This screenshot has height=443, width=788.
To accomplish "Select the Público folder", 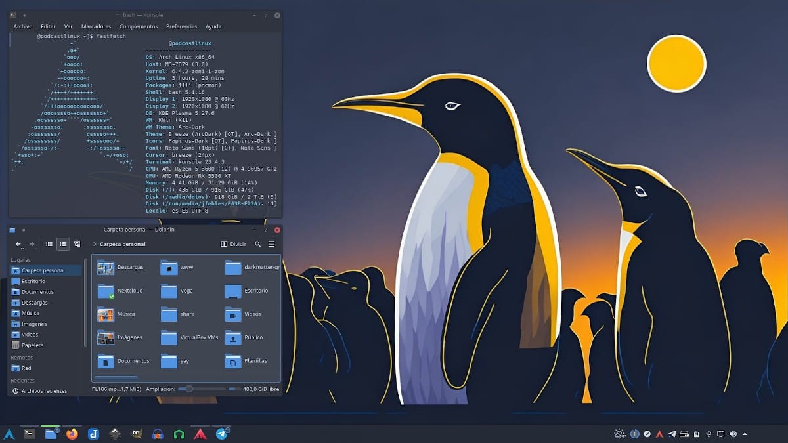I will pyautogui.click(x=244, y=337).
